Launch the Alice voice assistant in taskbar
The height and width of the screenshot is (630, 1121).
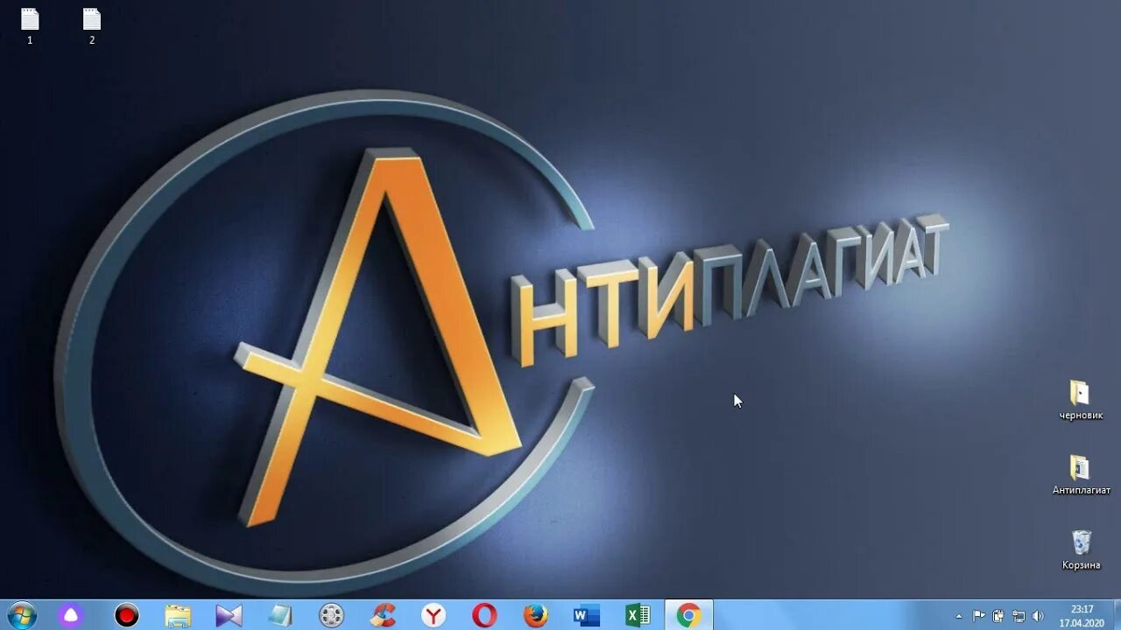click(71, 615)
